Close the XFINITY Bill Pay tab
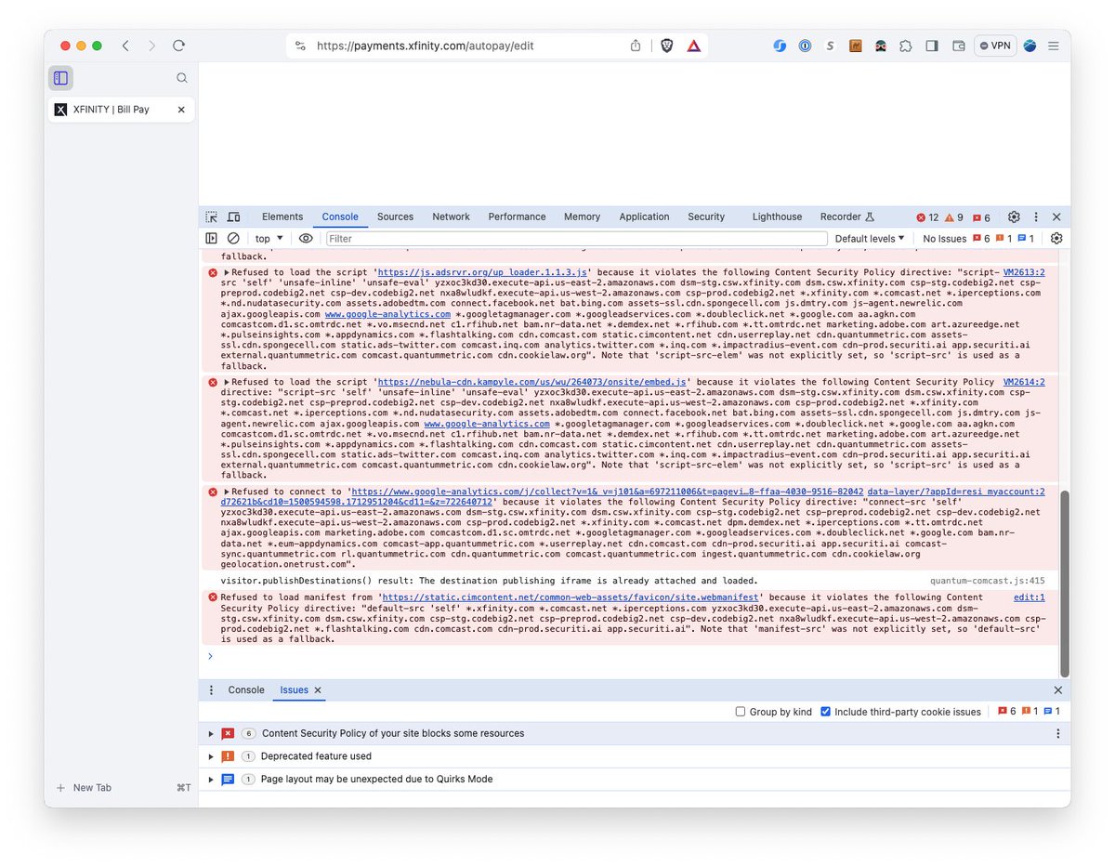Screen dimensions: 1115x866 pyautogui.click(x=181, y=110)
